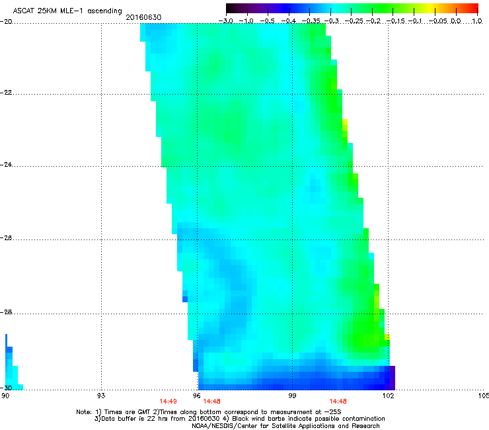Click the 96 longitude axis label
The image size is (489, 430).
coord(197,396)
